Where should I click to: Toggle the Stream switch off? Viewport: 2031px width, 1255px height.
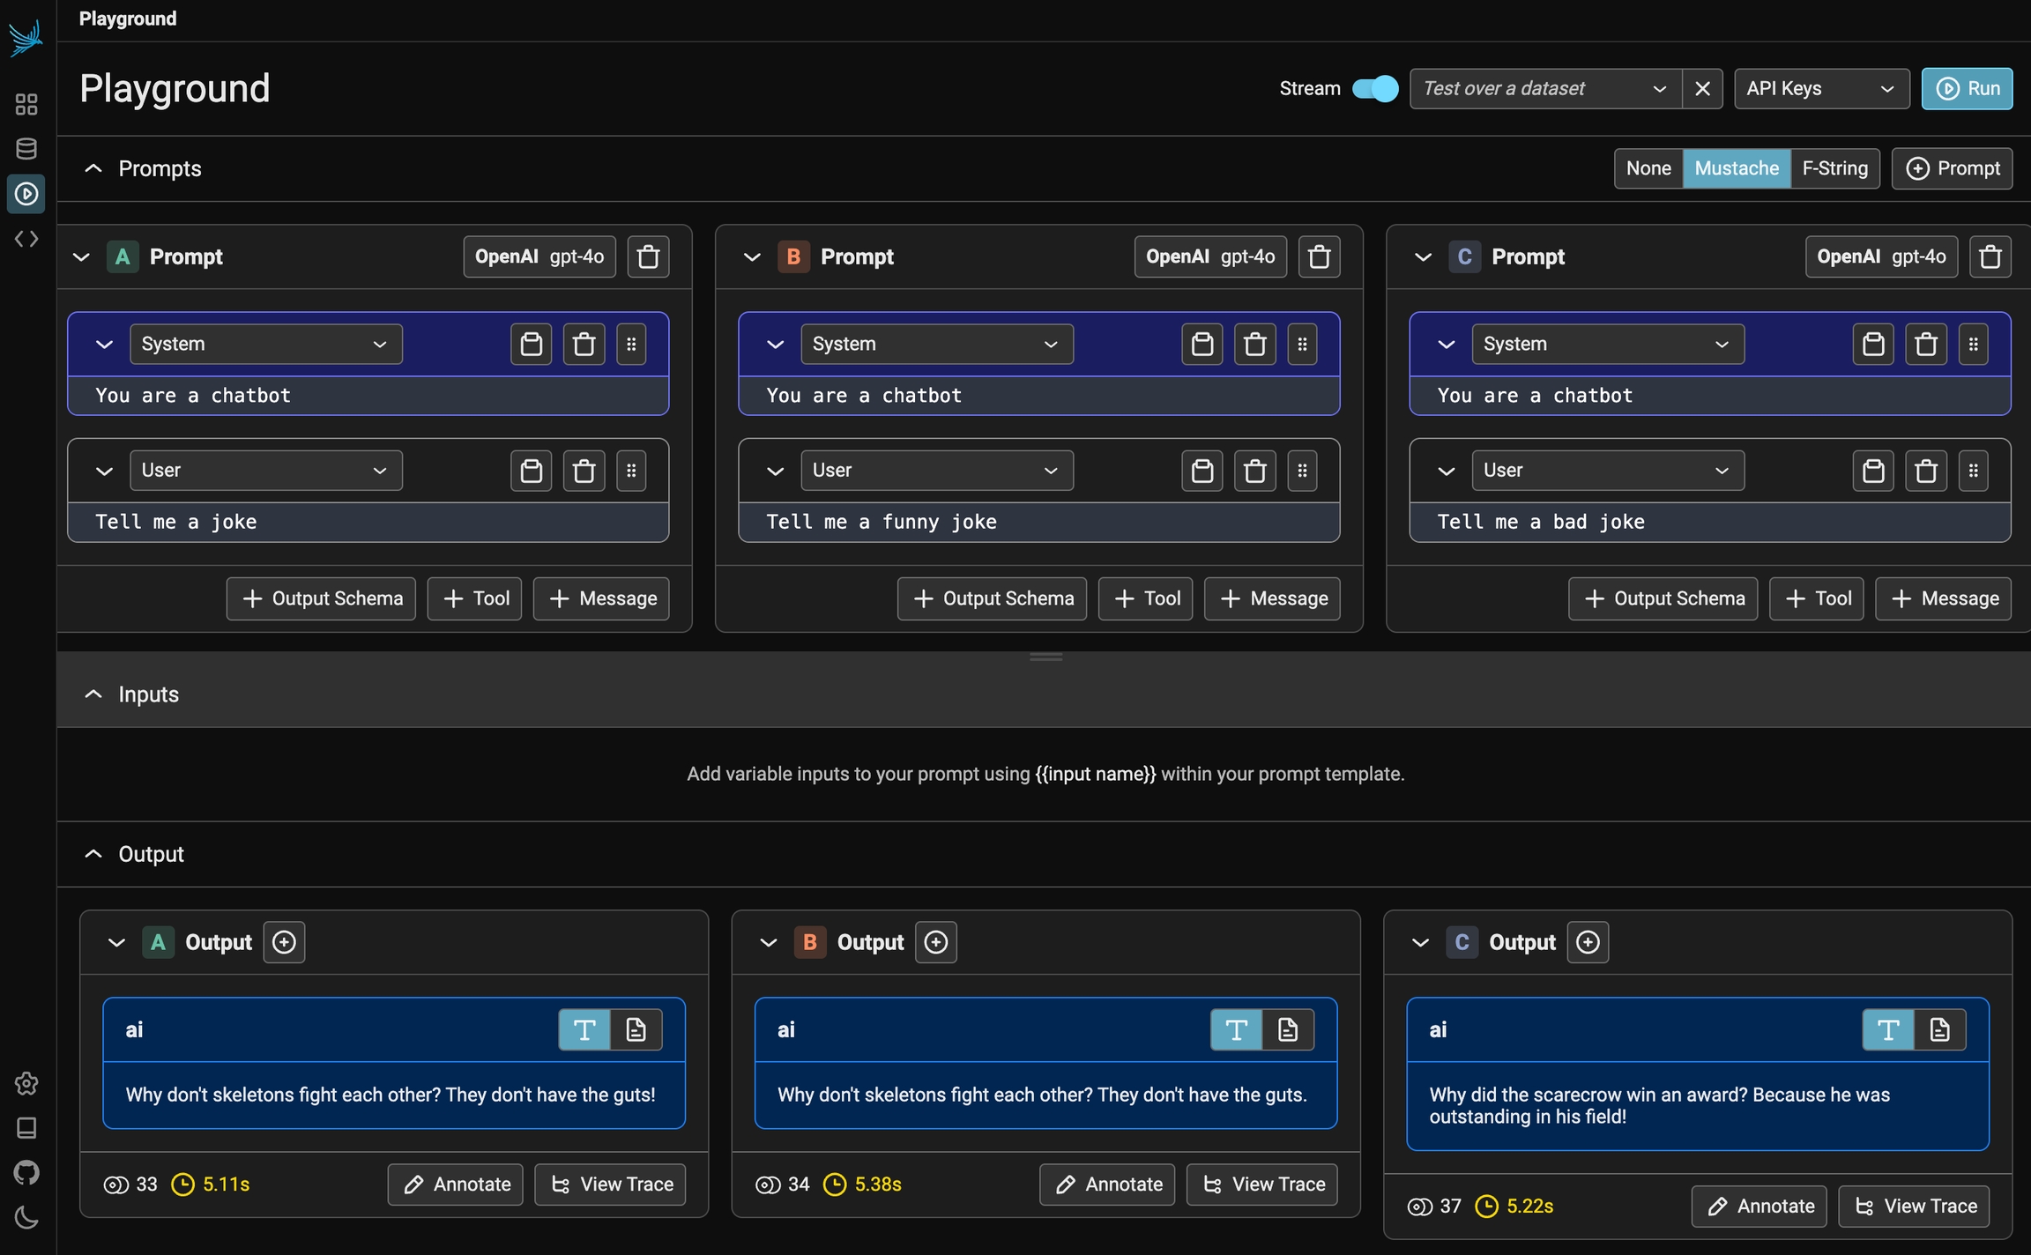pyautogui.click(x=1375, y=88)
